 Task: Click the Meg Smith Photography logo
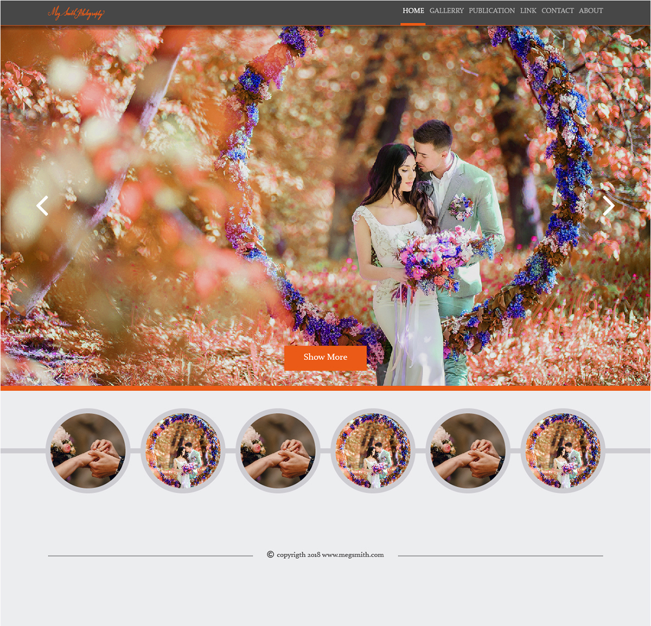[x=76, y=12]
